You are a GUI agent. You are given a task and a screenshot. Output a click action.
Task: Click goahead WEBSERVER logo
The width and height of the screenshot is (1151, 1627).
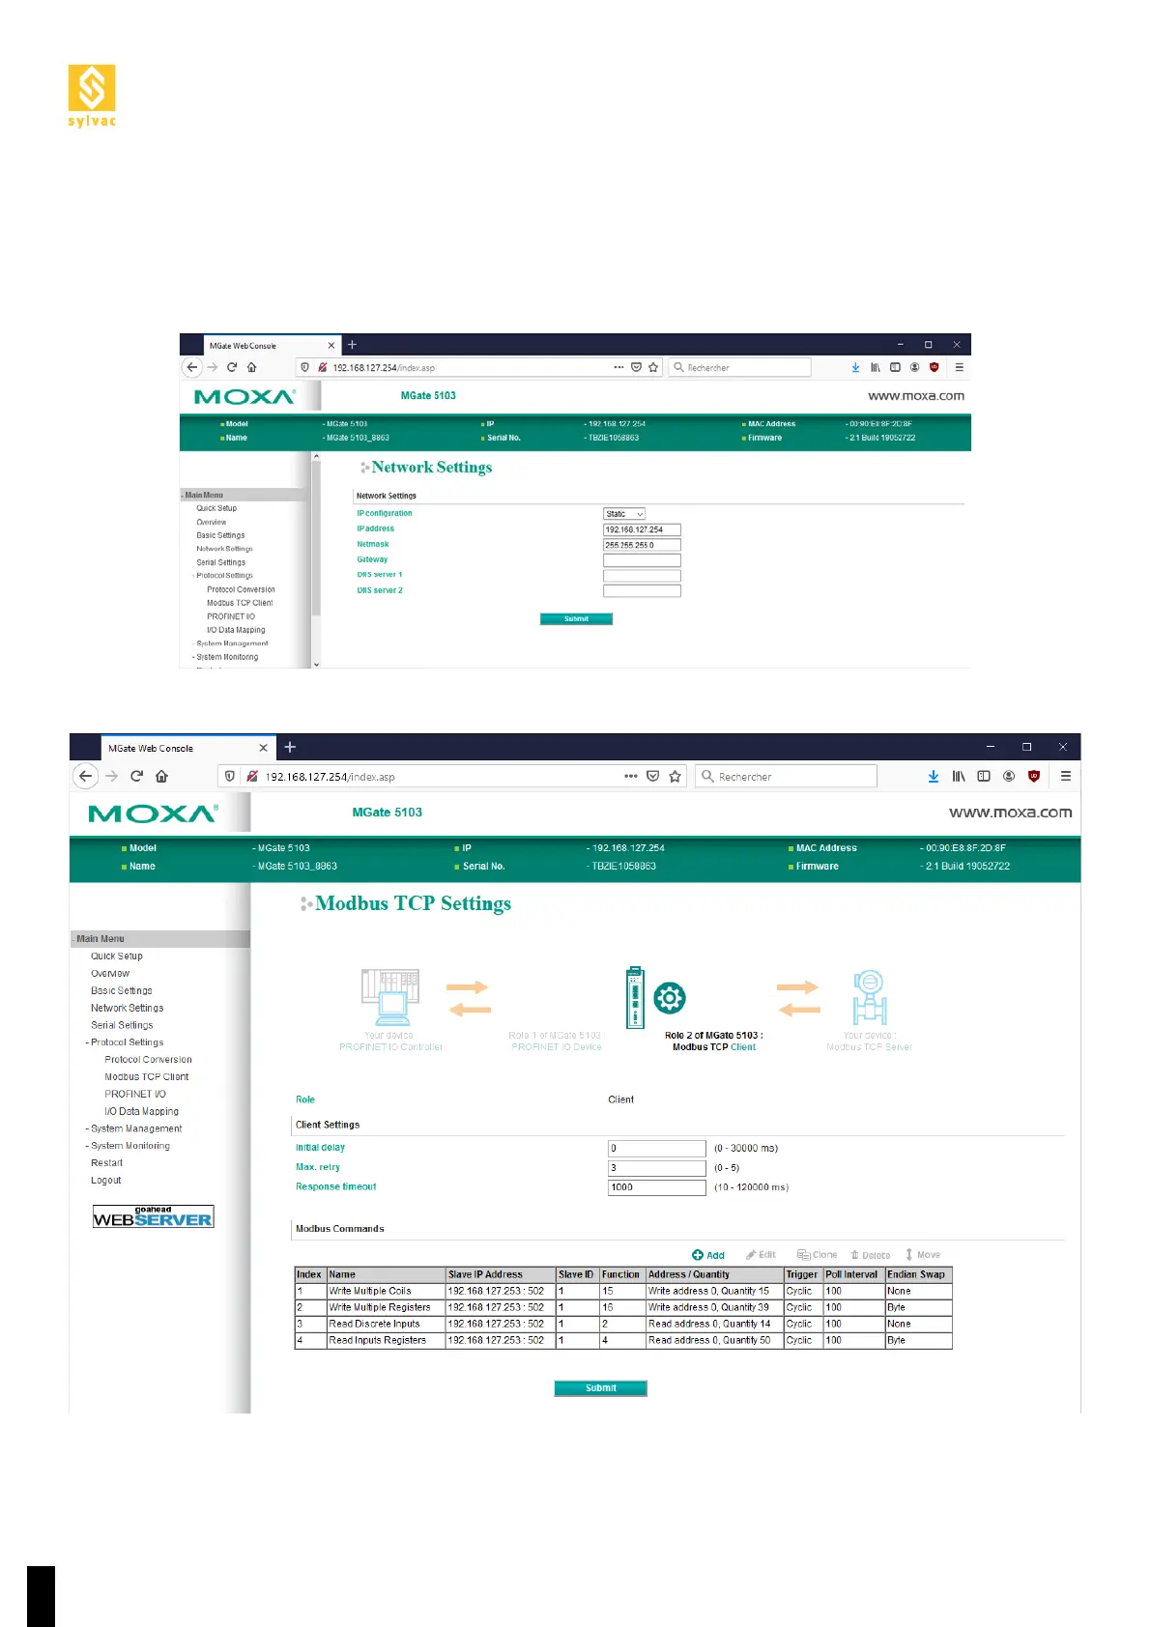tap(153, 1216)
